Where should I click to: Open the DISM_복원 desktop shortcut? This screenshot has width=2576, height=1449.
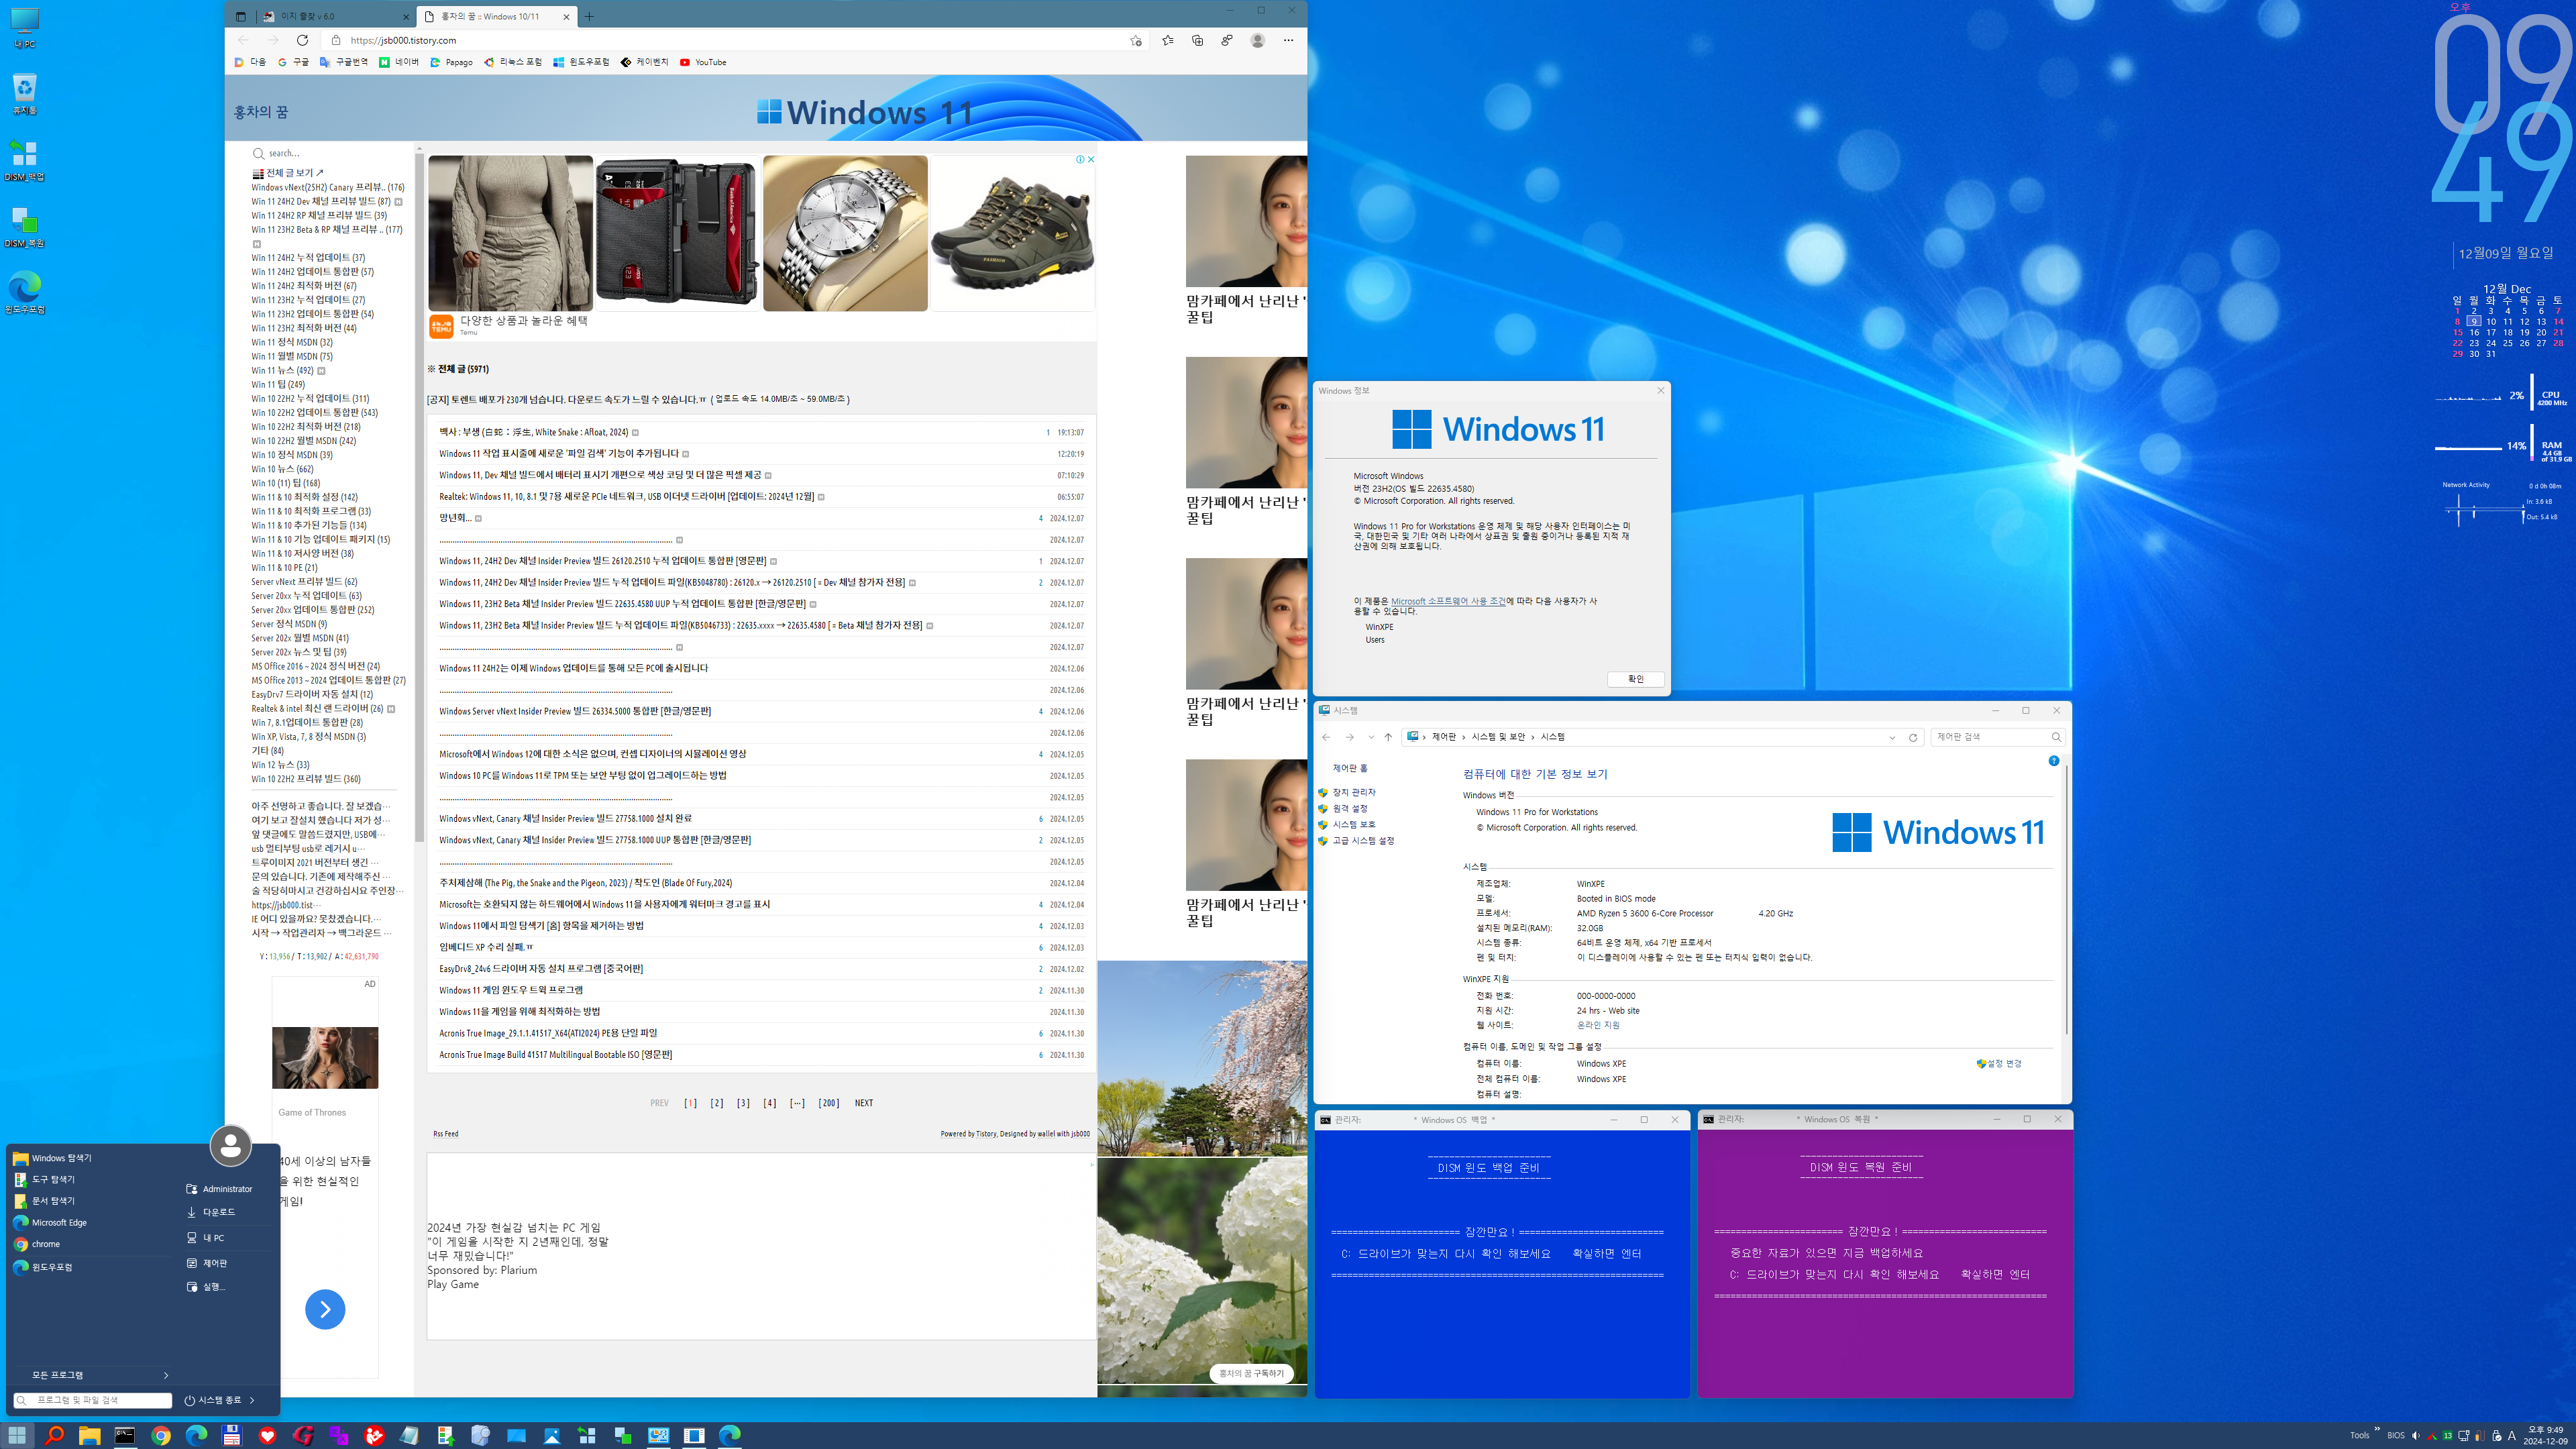(24, 227)
